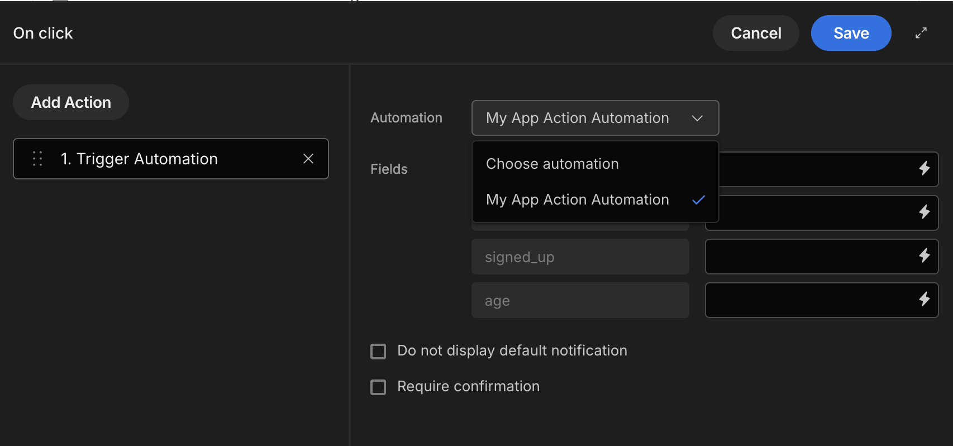Grab the drag handle of Trigger Automation
Screen dimensions: 953x446
(x=37, y=159)
